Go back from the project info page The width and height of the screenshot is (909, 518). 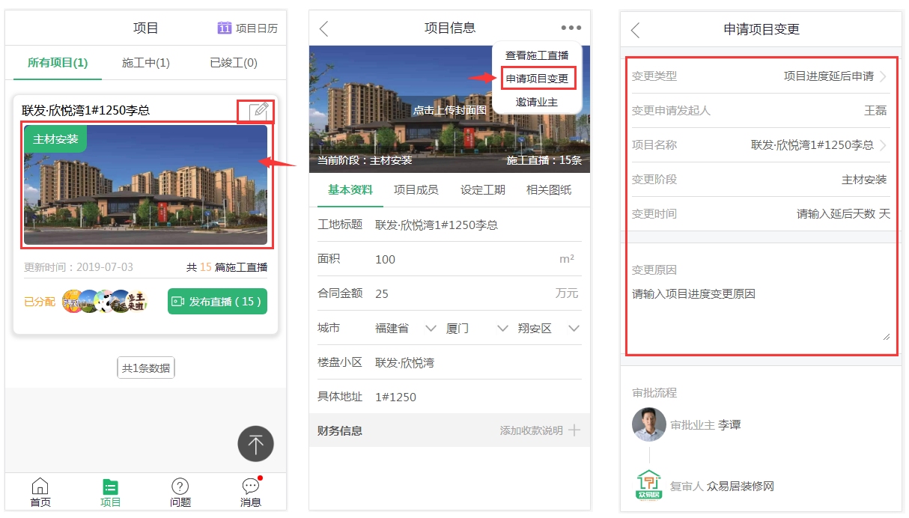coord(324,29)
